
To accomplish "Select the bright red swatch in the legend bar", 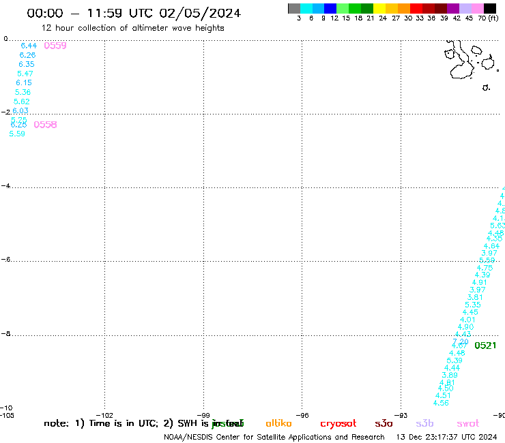I will click(416, 8).
